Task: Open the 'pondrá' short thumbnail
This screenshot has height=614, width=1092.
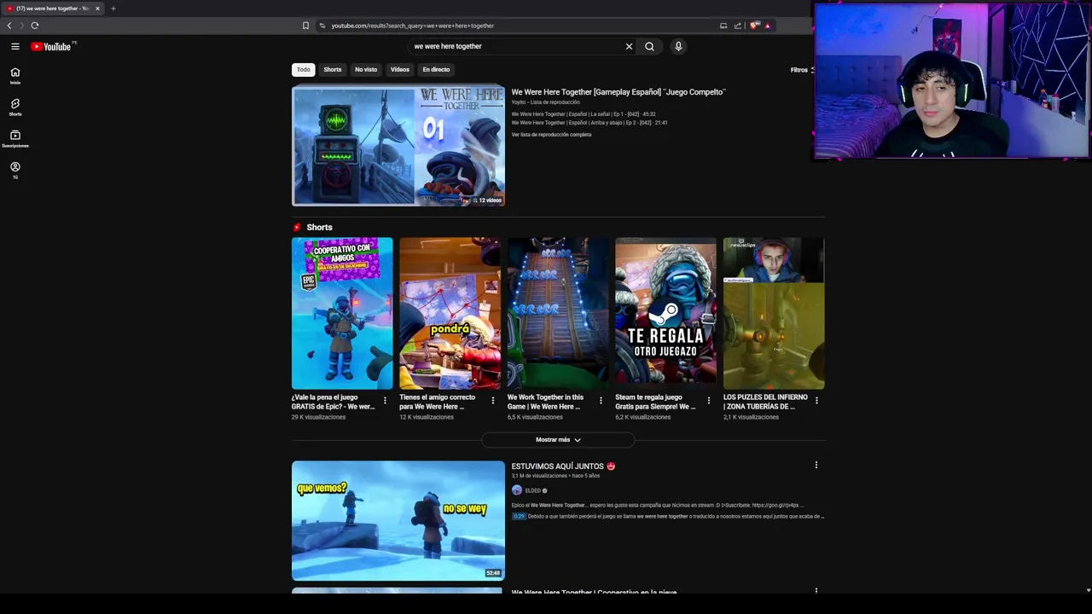Action: tap(450, 313)
